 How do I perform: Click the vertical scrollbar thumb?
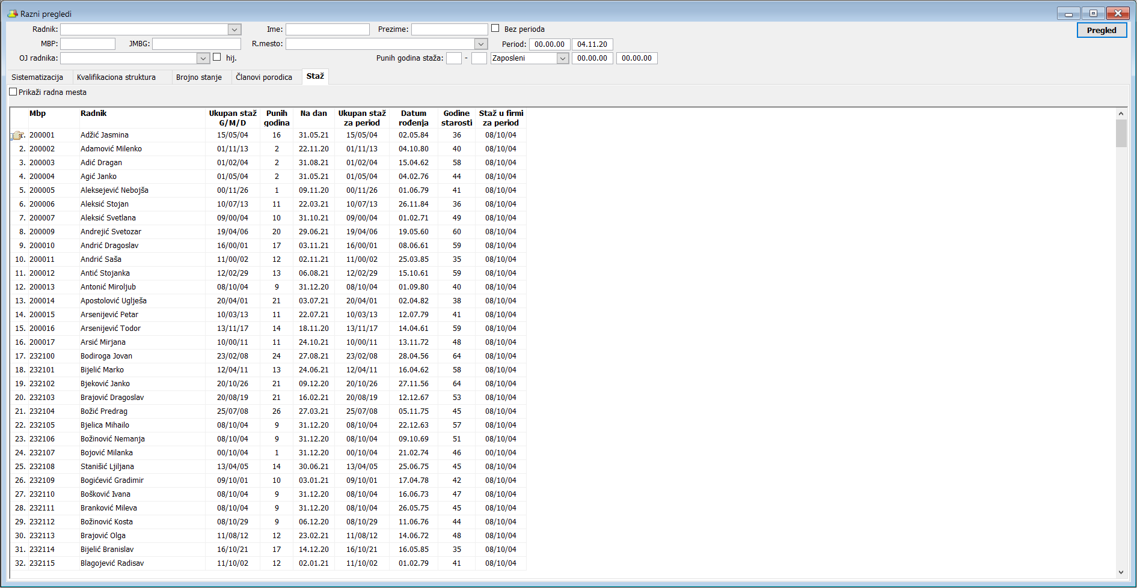coord(1121,133)
